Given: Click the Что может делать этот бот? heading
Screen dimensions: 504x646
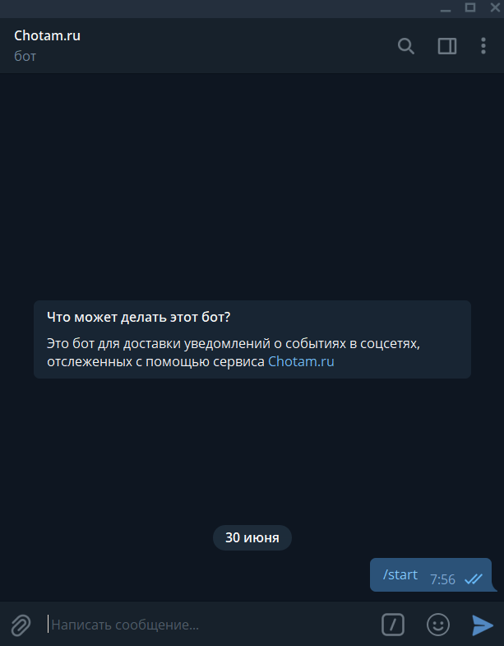Looking at the screenshot, I should click(x=139, y=317).
